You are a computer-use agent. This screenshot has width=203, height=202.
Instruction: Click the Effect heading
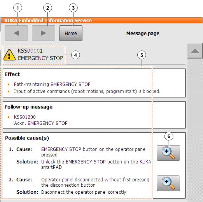(x=12, y=74)
